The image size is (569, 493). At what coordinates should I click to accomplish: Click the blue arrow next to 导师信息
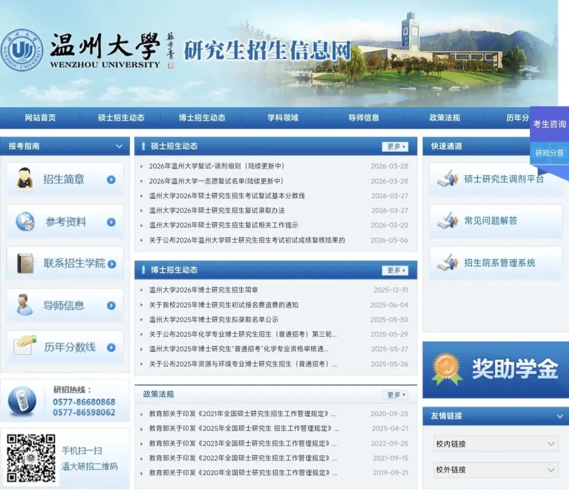(111, 306)
